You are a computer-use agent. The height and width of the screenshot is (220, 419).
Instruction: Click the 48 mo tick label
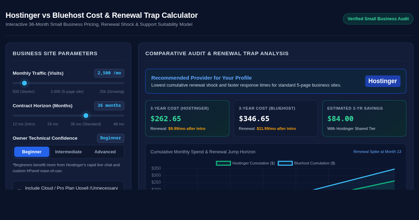point(119,124)
